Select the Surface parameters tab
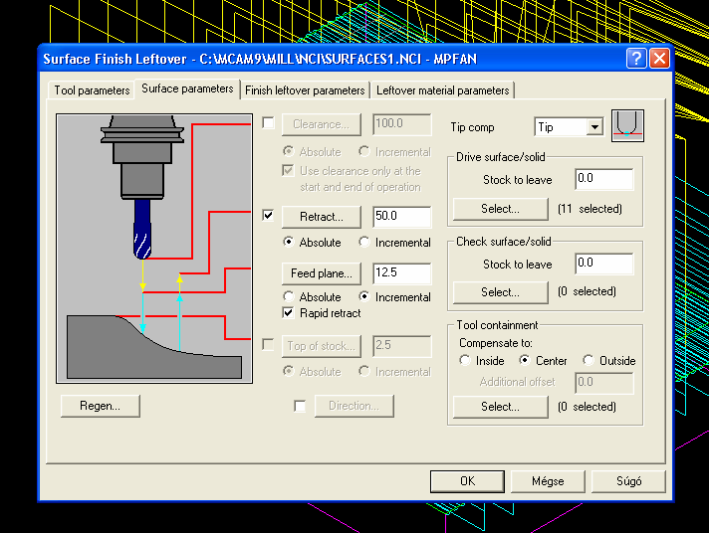709x533 pixels. (x=187, y=89)
